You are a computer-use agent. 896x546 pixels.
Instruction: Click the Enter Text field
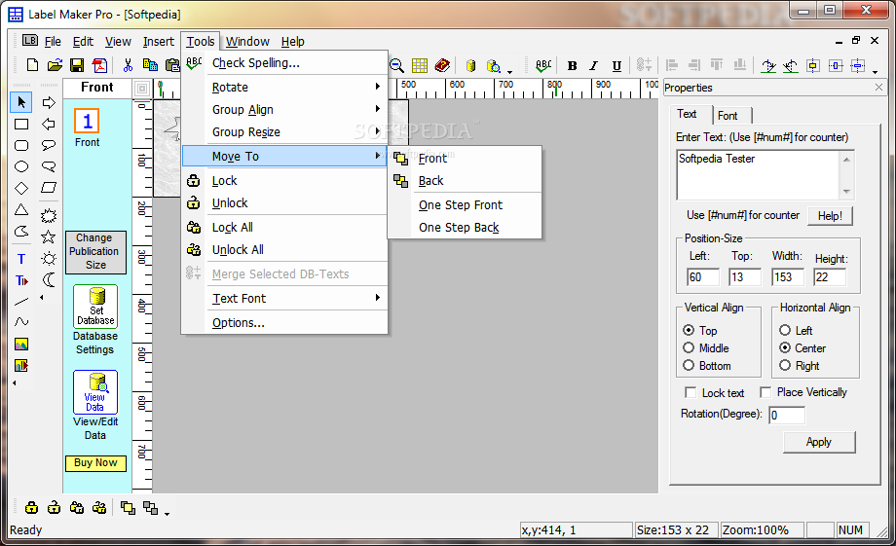(759, 175)
